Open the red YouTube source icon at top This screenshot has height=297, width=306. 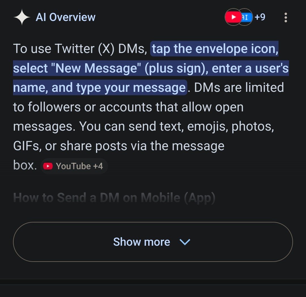click(233, 17)
